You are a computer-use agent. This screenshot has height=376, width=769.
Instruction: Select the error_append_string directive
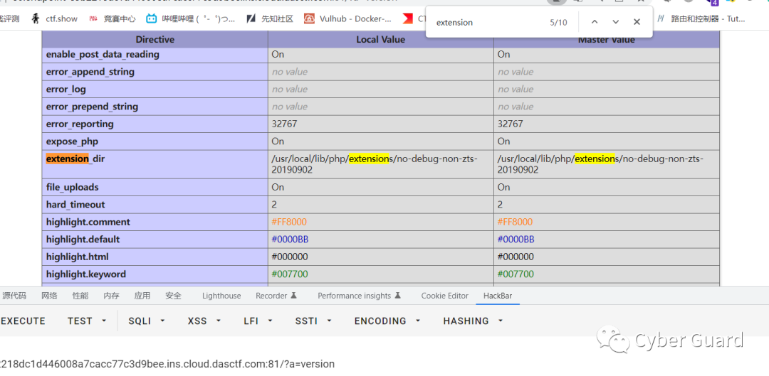[155, 72]
